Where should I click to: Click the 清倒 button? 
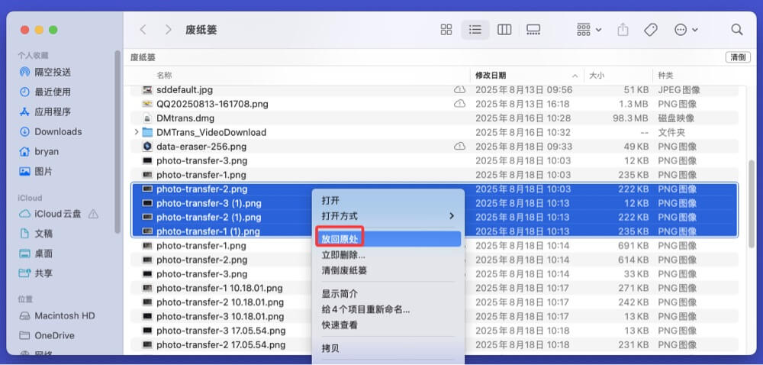738,57
